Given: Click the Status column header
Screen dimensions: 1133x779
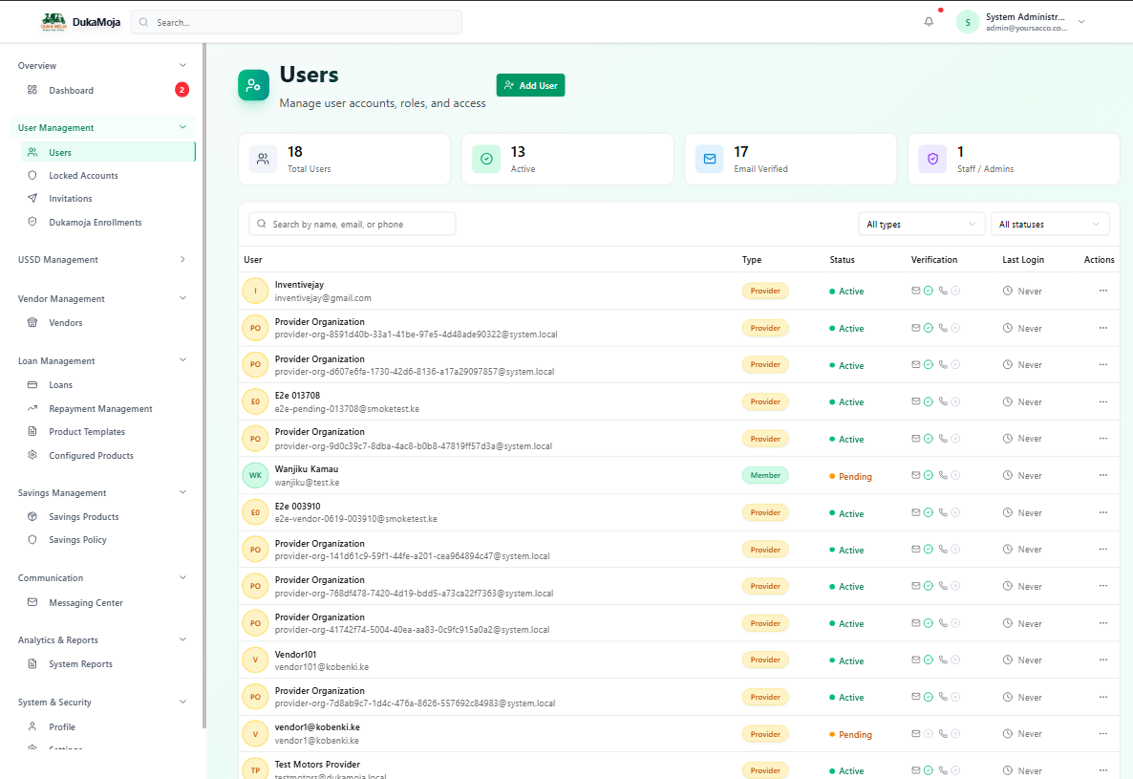Looking at the screenshot, I should pyautogui.click(x=842, y=259).
